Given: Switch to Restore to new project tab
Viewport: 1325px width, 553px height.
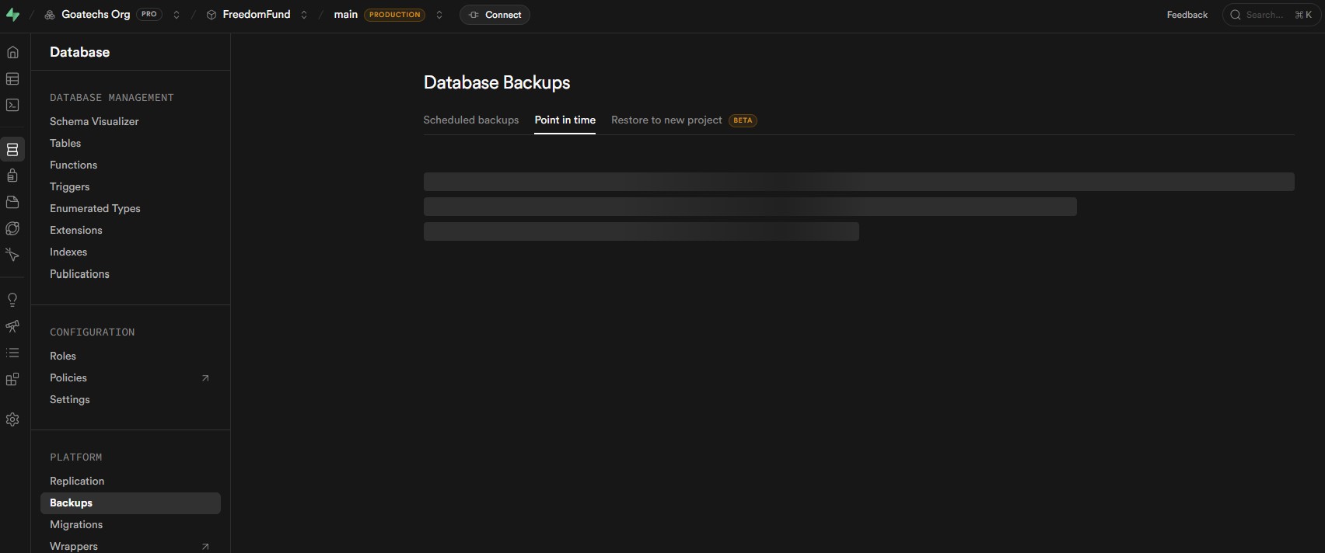Looking at the screenshot, I should (666, 120).
